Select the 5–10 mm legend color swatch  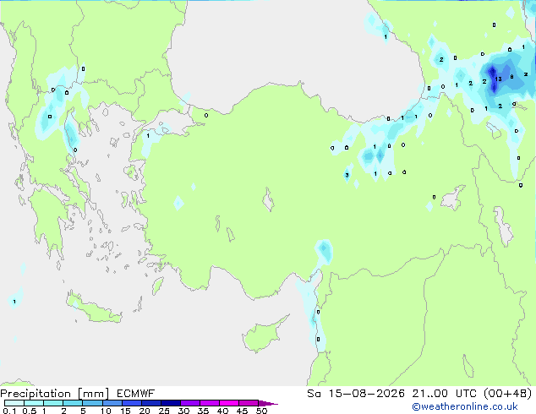[x=92, y=403]
